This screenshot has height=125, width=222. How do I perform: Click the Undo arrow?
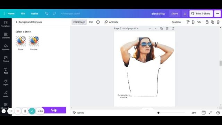[47, 14]
